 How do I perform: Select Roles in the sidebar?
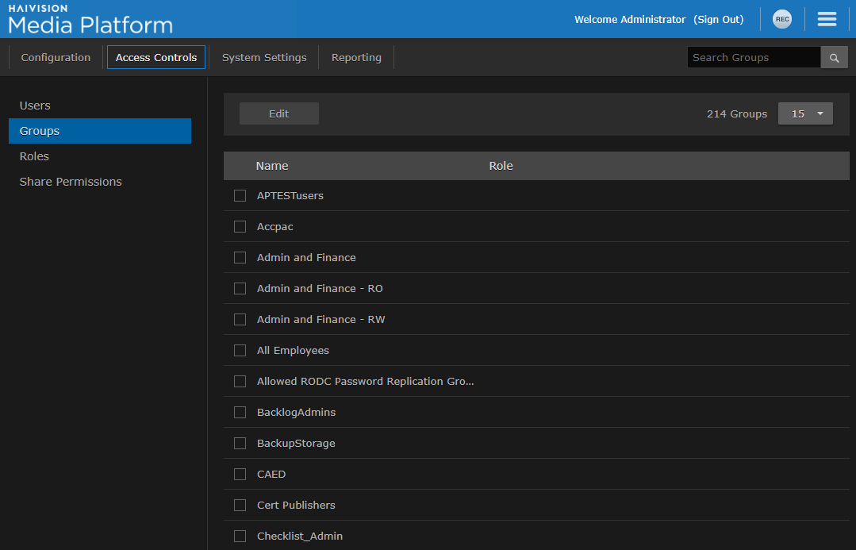[x=34, y=156]
